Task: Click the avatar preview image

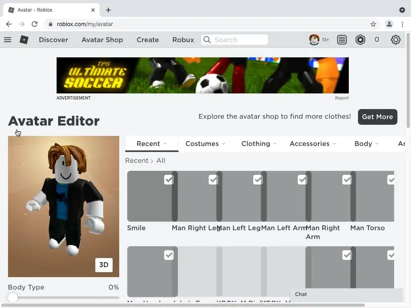Action: 63,207
